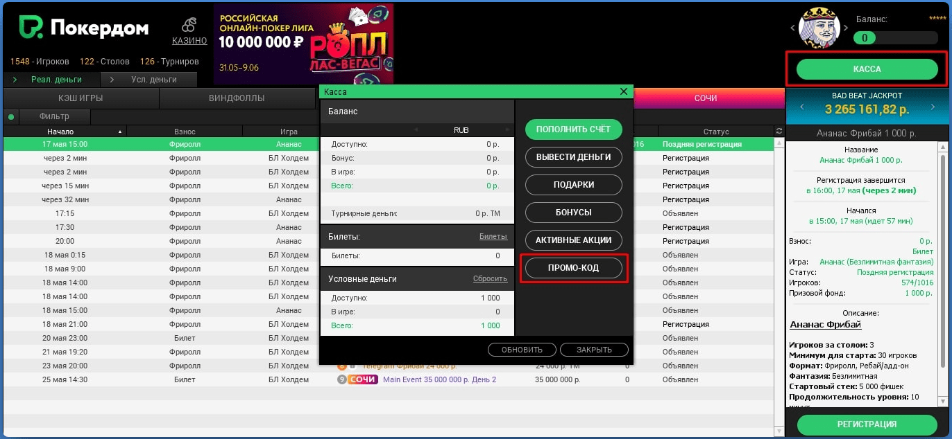Viewport: 952px width, 439px height.
Task: Click 122 - Столов counter
Action: pos(105,62)
